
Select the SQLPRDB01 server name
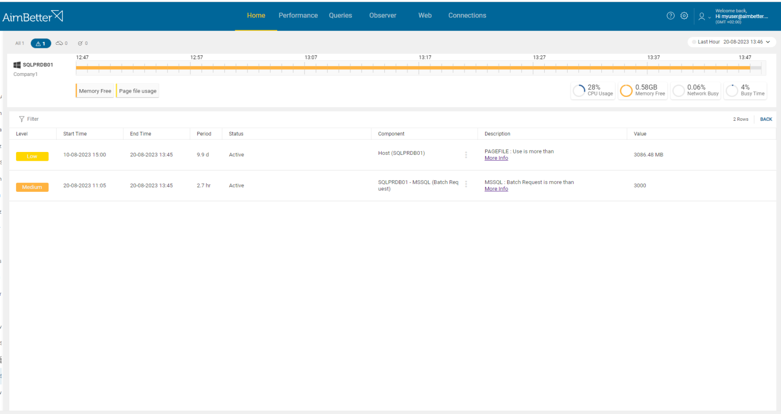coord(38,65)
